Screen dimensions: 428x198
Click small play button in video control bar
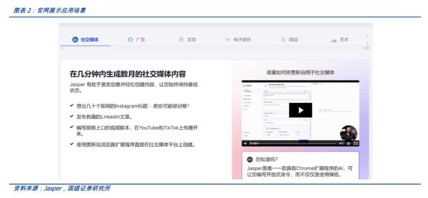click(x=245, y=143)
